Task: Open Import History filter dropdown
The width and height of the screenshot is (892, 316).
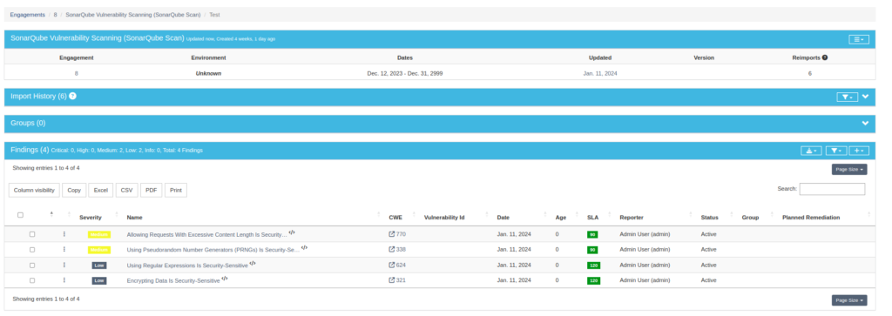Action: [847, 97]
